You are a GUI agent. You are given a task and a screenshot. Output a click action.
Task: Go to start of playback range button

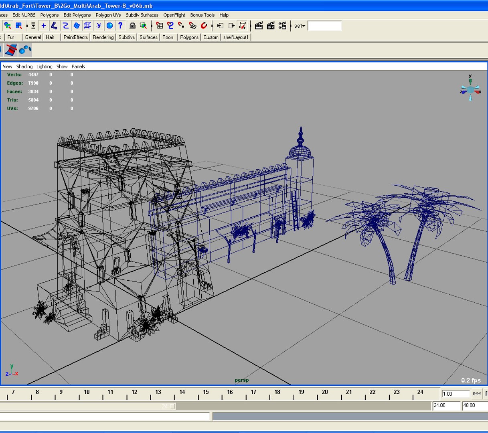477,394
